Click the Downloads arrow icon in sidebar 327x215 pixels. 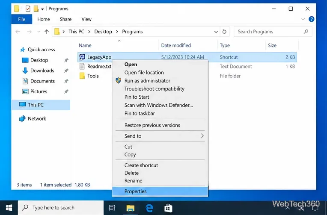coord(25,71)
